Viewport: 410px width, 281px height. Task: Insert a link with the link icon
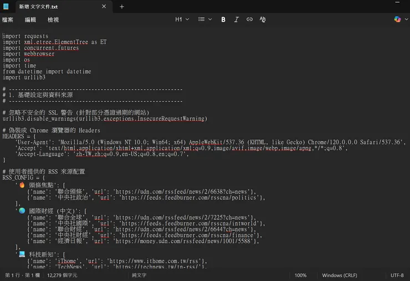pyautogui.click(x=249, y=19)
